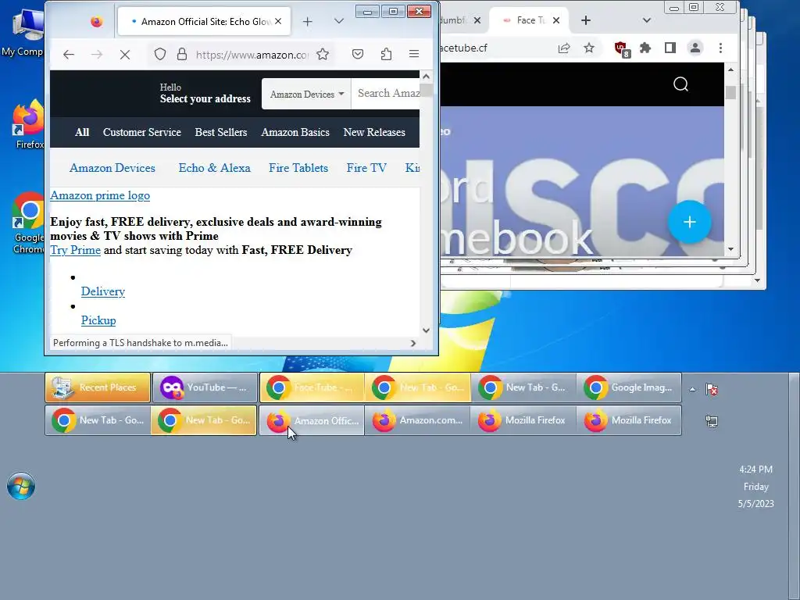Select the Echo & Alexa subnav link

coord(214,168)
